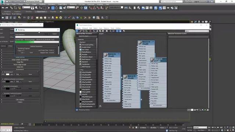This screenshot has width=235, height=132.
Task: Click GI environment white color swatch
Action: (x=8, y=74)
